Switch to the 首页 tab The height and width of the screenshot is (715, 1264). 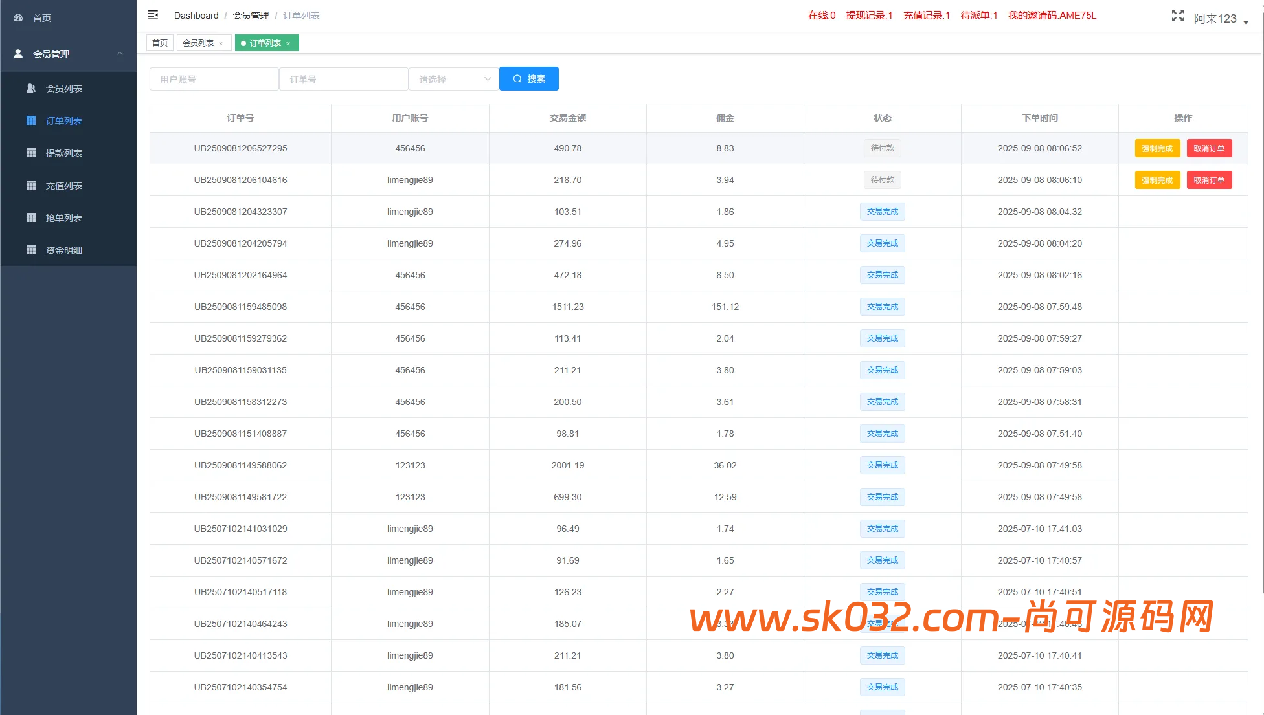pos(159,43)
